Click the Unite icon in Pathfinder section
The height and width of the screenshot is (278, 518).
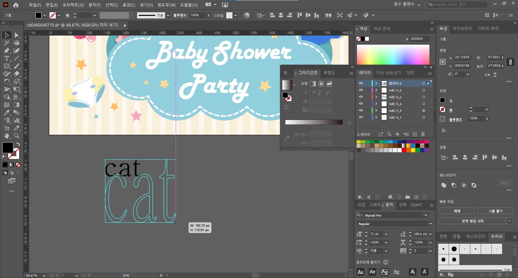coord(444,185)
